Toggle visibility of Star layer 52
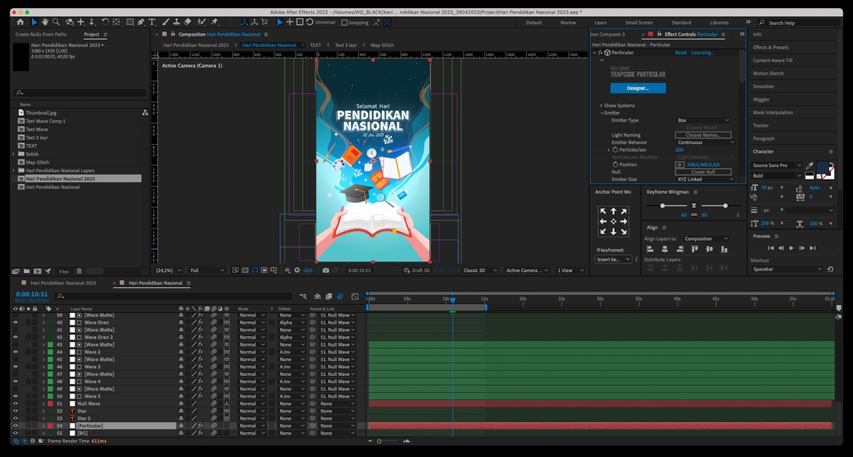This screenshot has height=457, width=853. pos(15,412)
